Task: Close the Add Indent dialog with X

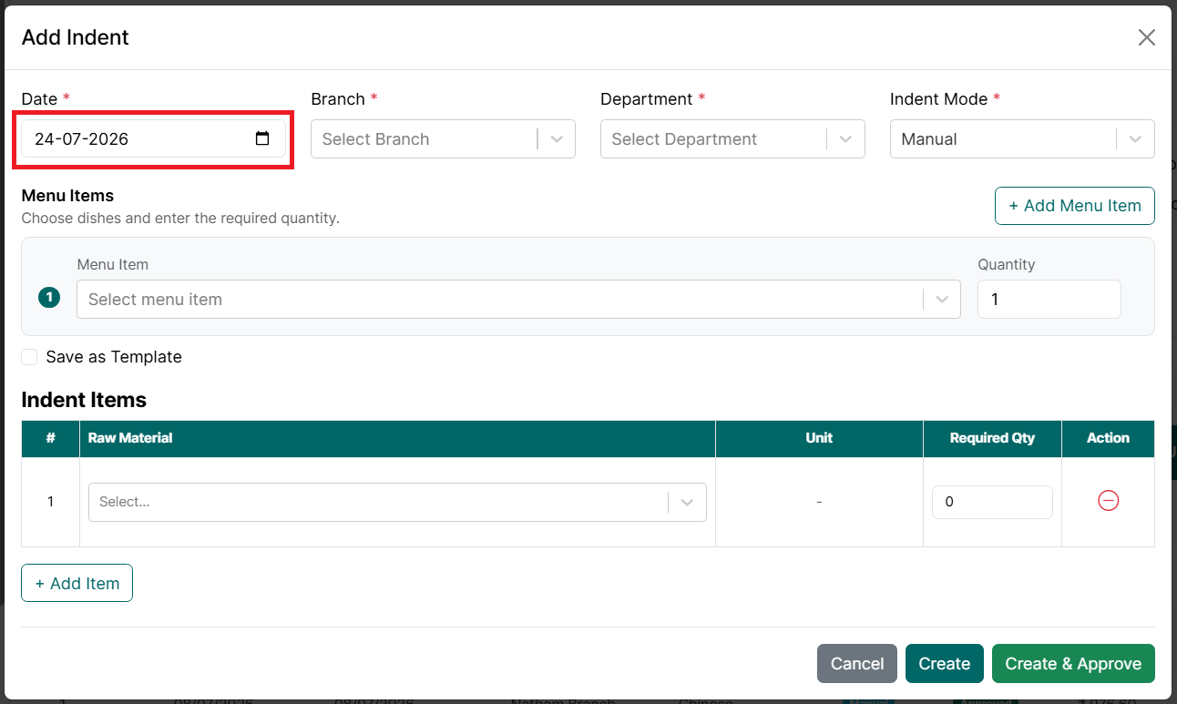Action: [x=1146, y=37]
